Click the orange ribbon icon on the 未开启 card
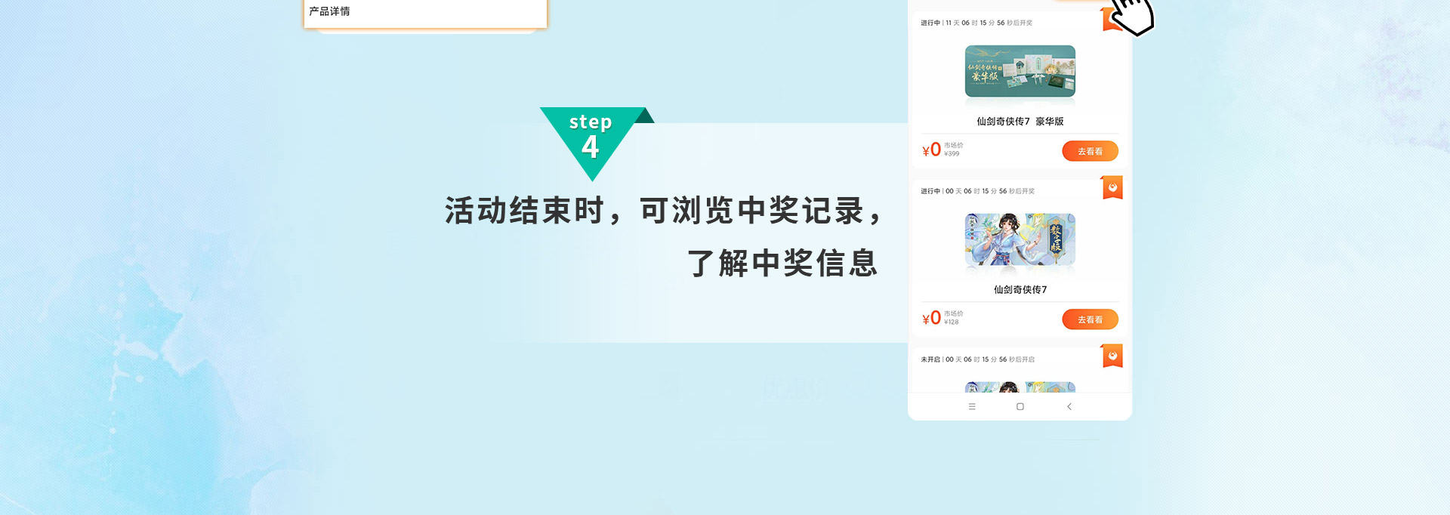Image resolution: width=1450 pixels, height=515 pixels. [x=1112, y=356]
